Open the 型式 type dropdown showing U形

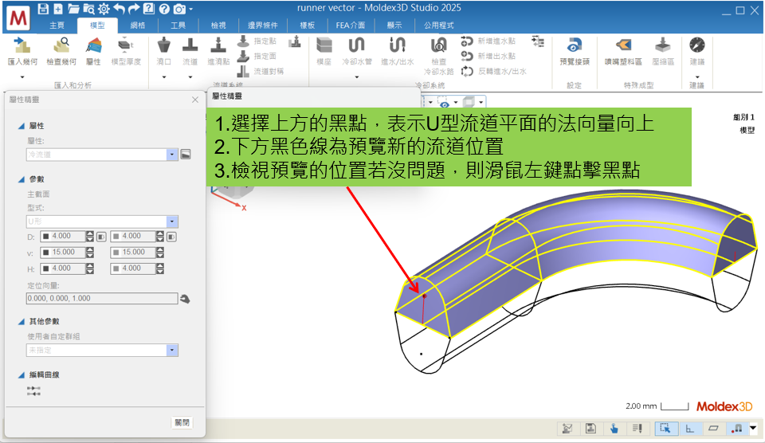tap(172, 221)
